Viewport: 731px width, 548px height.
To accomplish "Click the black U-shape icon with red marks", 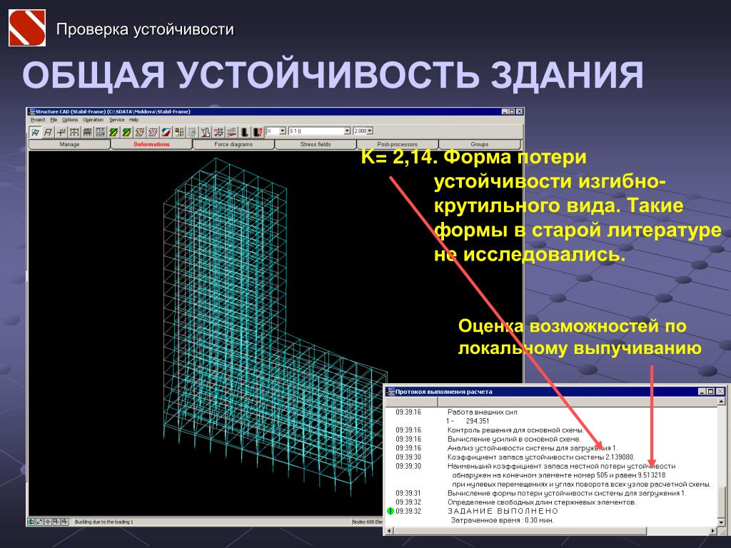I will click(x=258, y=132).
